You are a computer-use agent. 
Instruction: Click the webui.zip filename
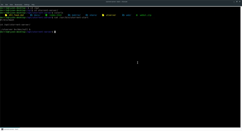pyautogui.click(x=146, y=15)
